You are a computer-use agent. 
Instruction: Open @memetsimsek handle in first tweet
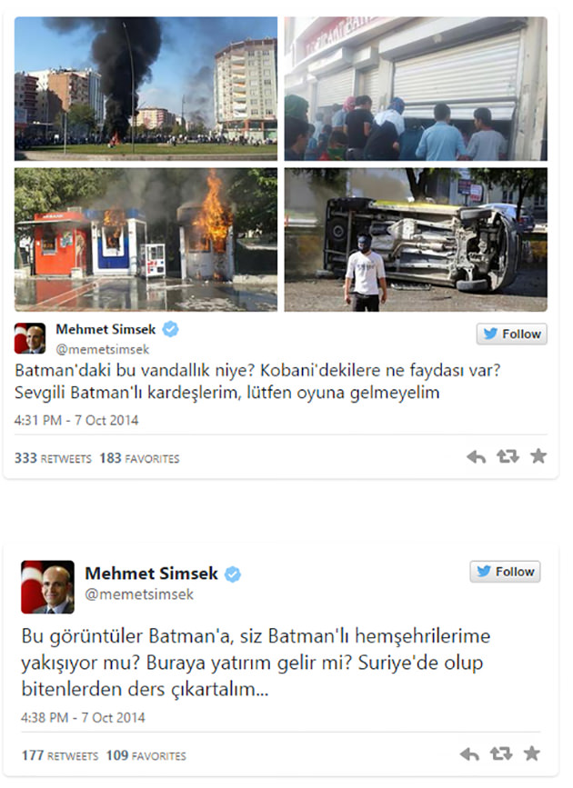(103, 349)
